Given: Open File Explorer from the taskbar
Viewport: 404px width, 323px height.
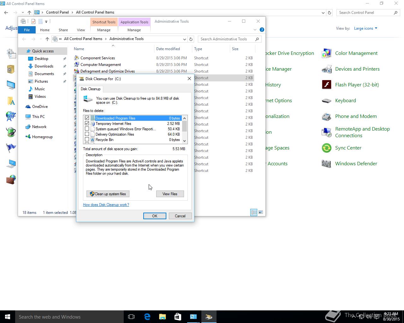Looking at the screenshot, I should click(163, 317).
